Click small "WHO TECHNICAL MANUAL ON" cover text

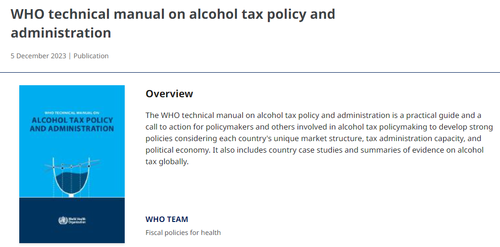click(x=71, y=112)
